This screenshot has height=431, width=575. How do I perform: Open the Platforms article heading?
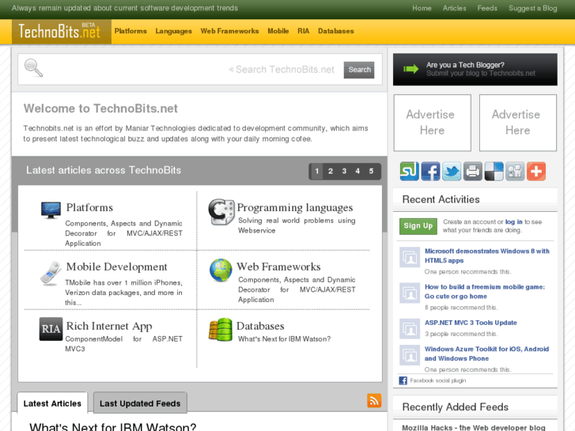tap(89, 208)
